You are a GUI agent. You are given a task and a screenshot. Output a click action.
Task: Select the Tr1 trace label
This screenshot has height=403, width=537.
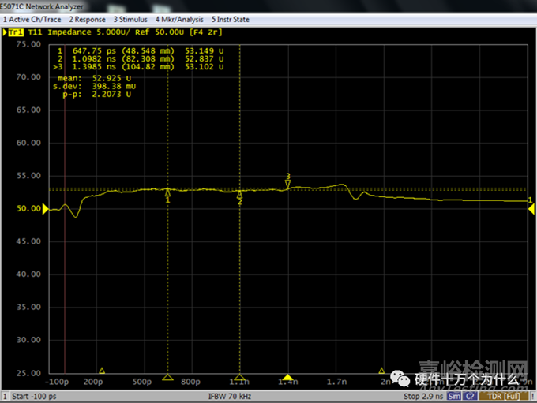point(13,32)
